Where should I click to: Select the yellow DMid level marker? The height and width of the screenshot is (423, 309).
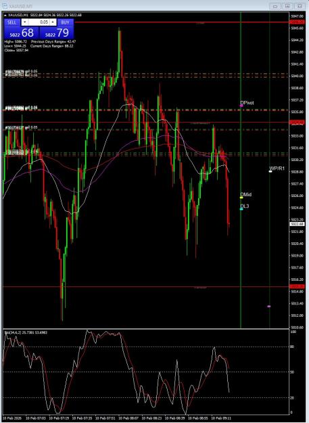pos(241,198)
